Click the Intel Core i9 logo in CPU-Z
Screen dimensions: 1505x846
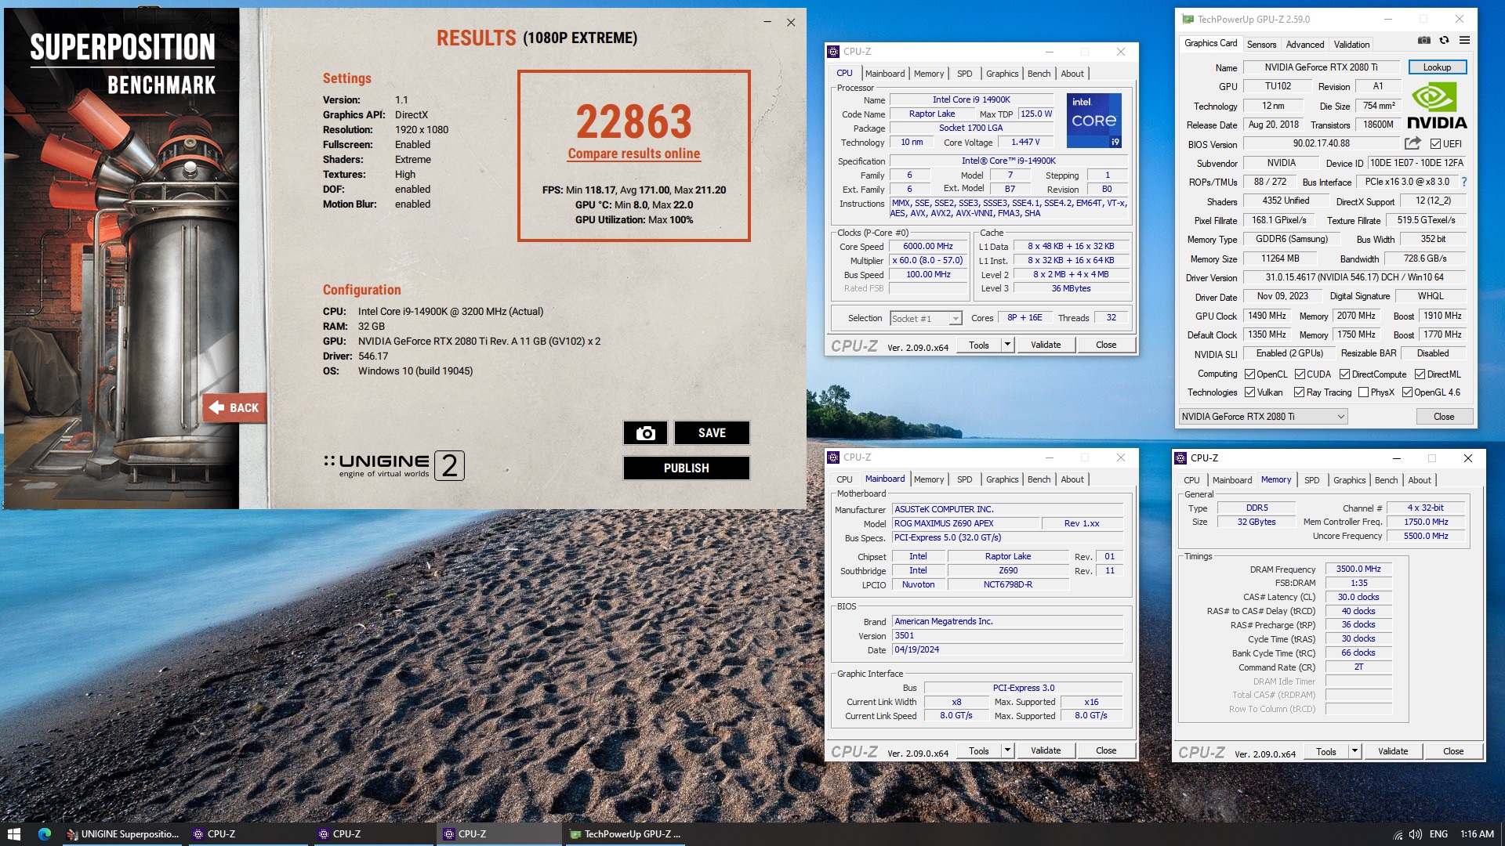tap(1093, 121)
